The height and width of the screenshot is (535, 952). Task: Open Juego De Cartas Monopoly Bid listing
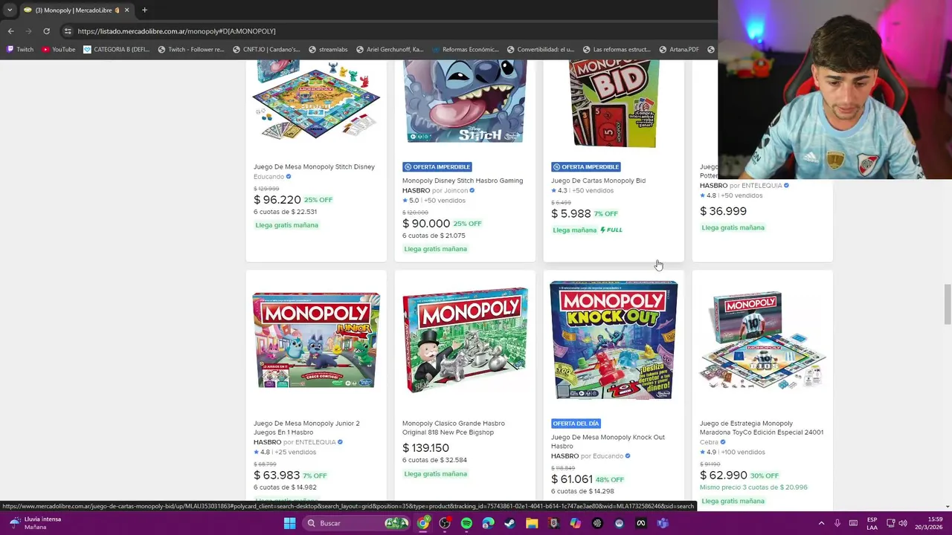pos(598,181)
